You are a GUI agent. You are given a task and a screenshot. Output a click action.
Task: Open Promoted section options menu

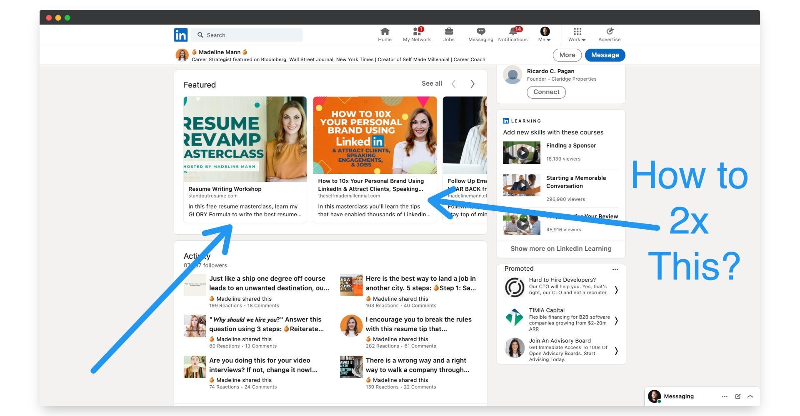click(x=615, y=269)
